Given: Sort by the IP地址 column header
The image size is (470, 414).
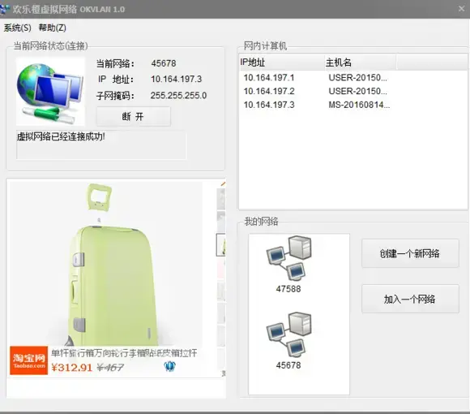Looking at the screenshot, I should tap(282, 63).
